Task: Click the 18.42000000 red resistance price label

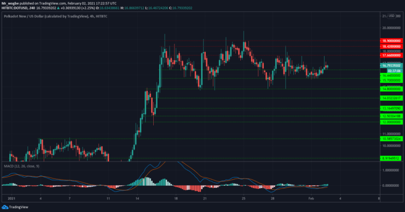Action: (391, 47)
